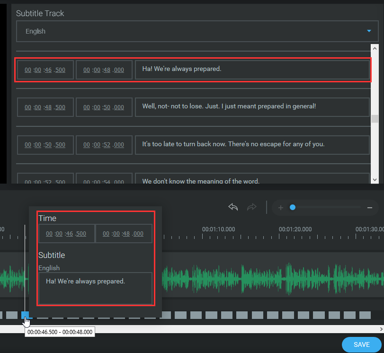Edit start time 00:00:46.500 in the subtitle list

tap(45, 70)
